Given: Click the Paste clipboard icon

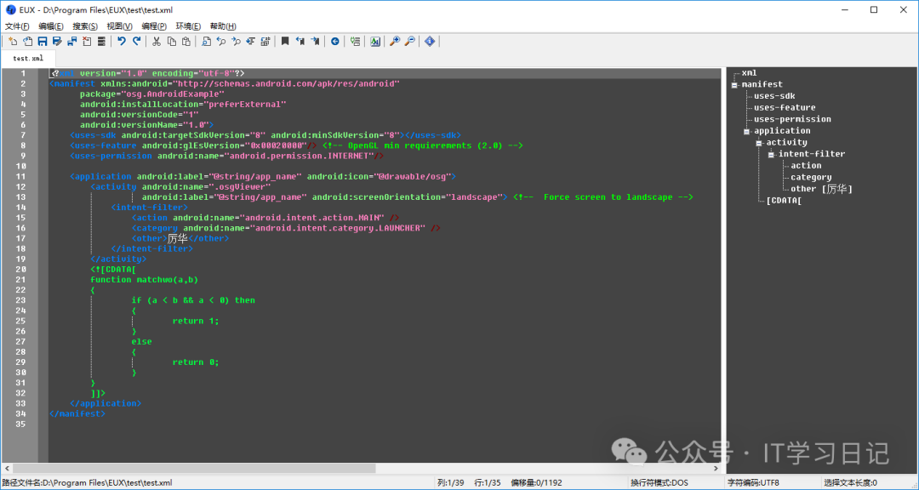Looking at the screenshot, I should click(x=186, y=41).
